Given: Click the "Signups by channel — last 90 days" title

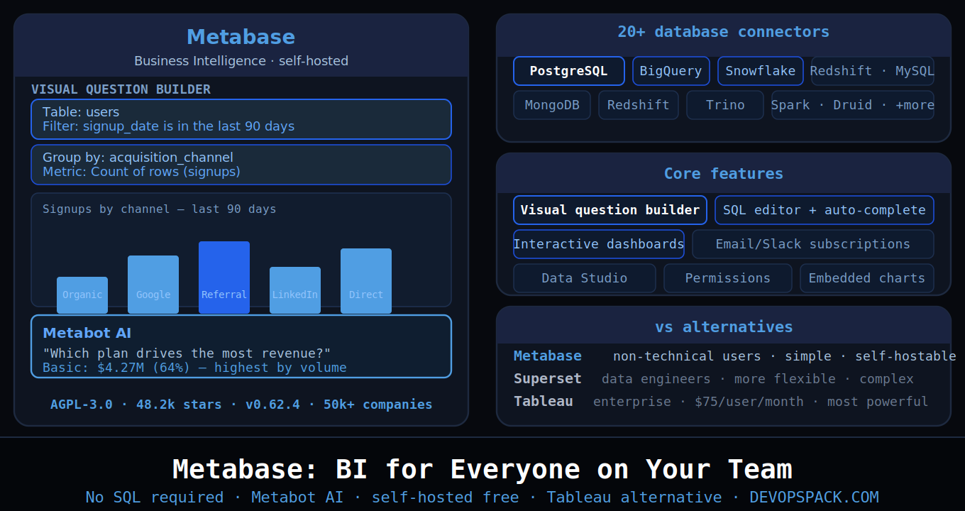Looking at the screenshot, I should (160, 209).
